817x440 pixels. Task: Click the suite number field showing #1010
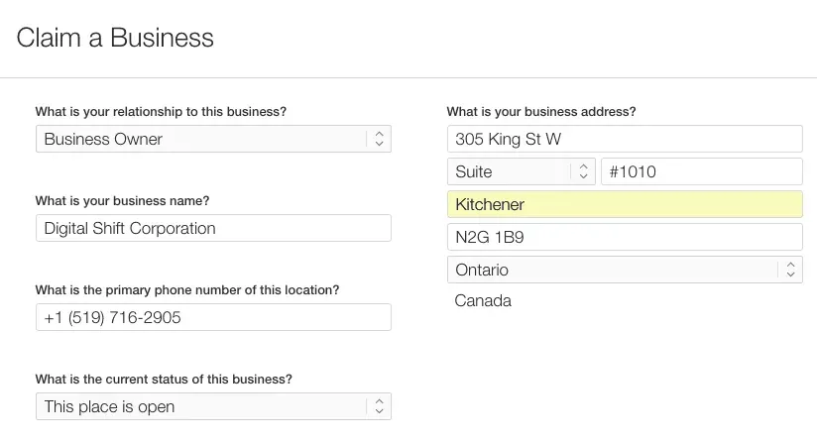click(702, 171)
